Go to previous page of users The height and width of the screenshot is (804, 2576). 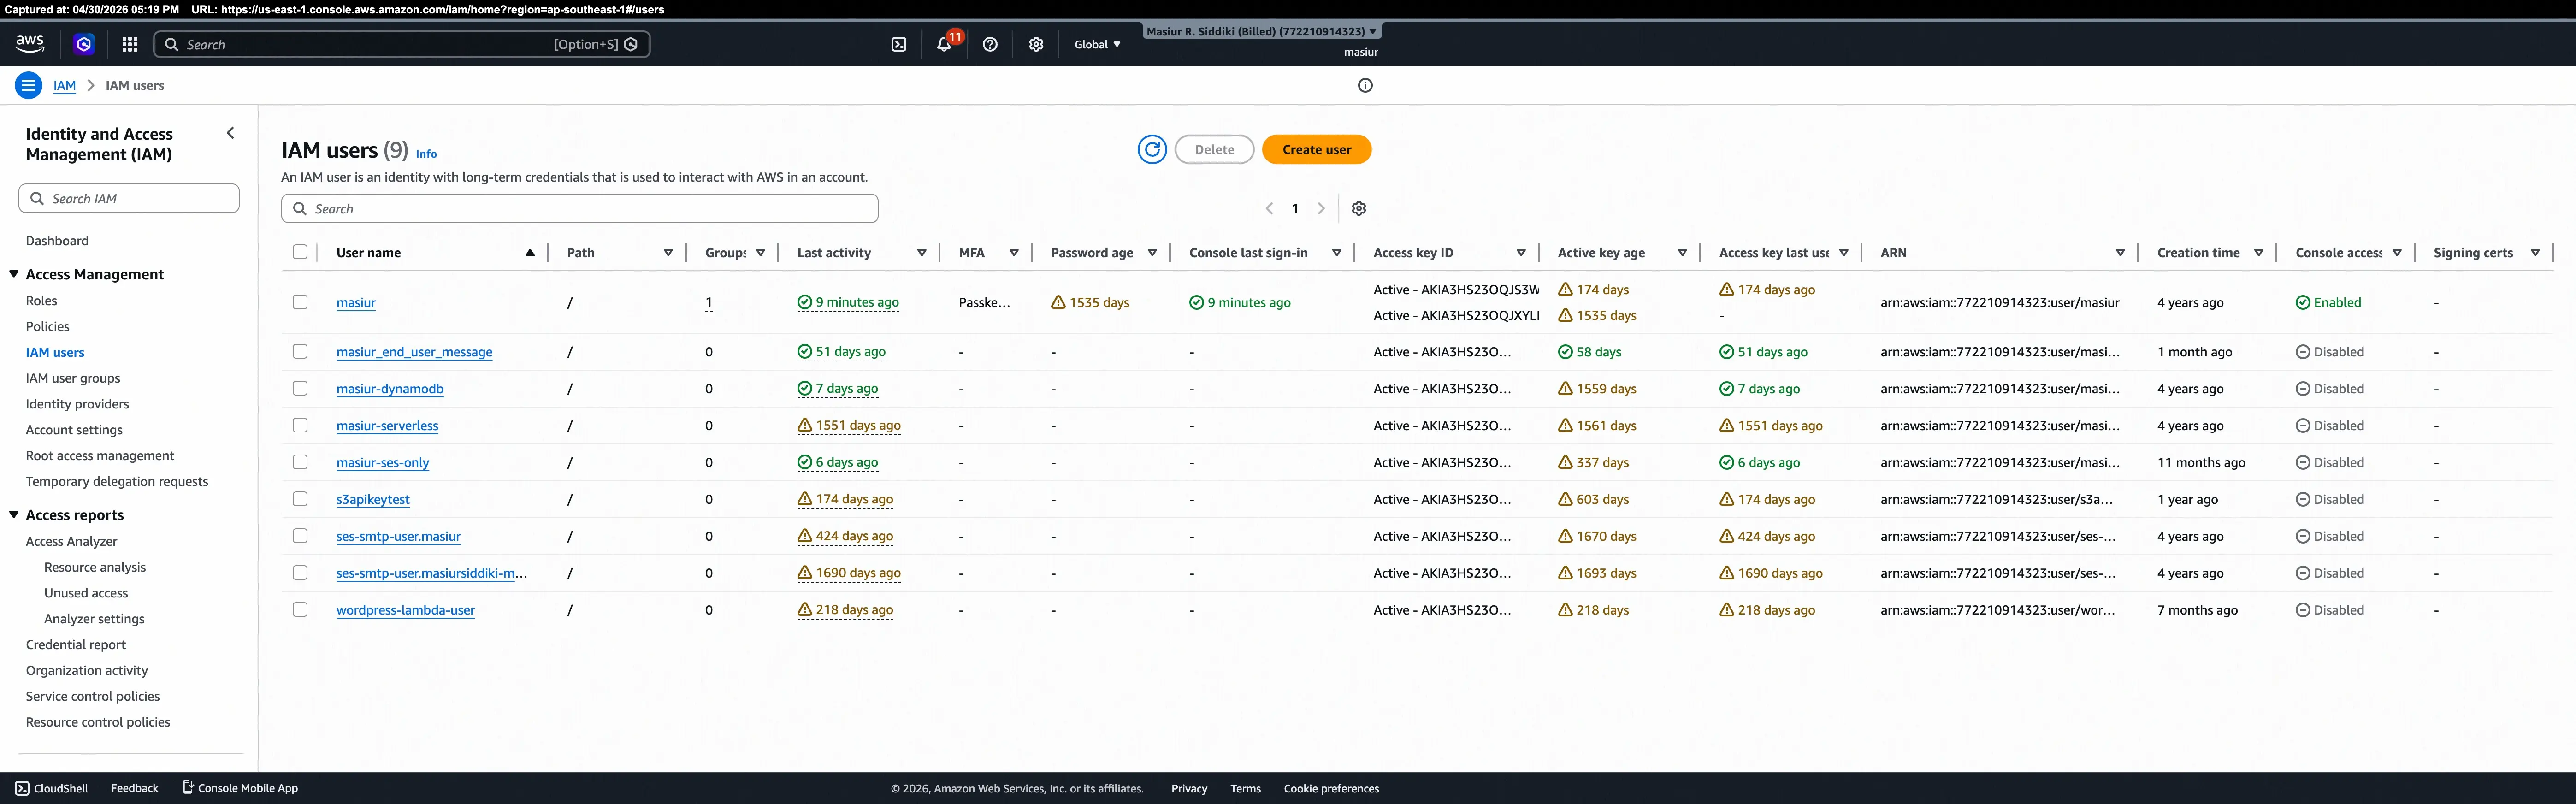pos(1270,208)
